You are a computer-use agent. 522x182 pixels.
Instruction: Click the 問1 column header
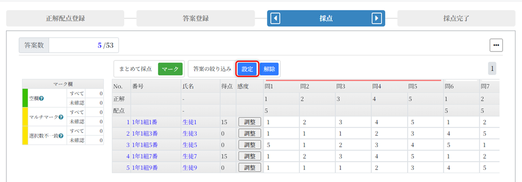pos(281,87)
